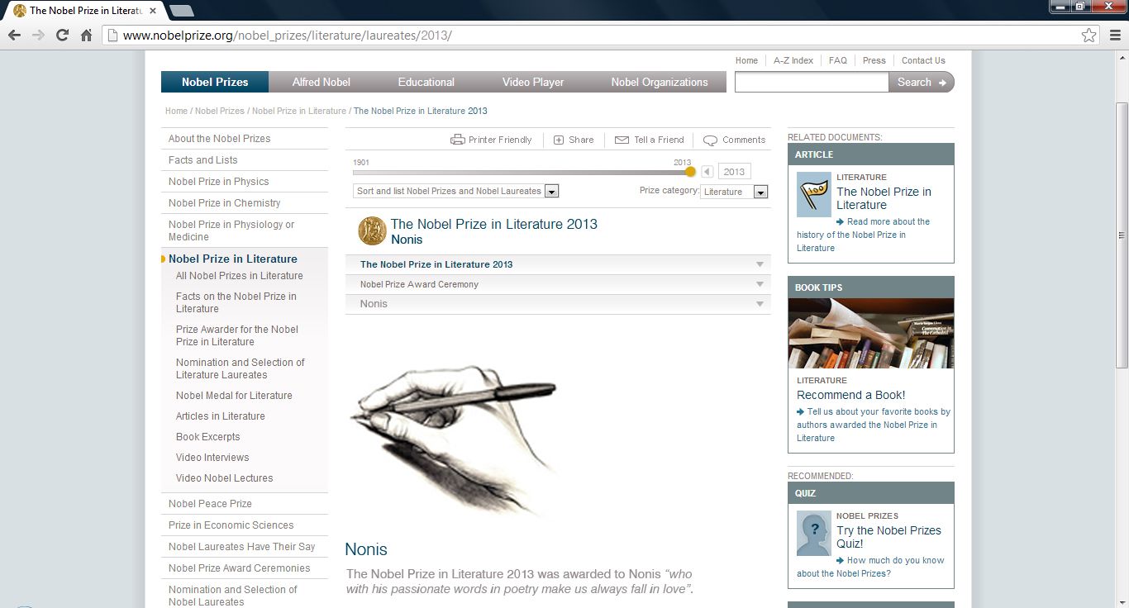Screen dimensions: 1129x608
Task: Click the browser forward arrow
Action: point(38,36)
